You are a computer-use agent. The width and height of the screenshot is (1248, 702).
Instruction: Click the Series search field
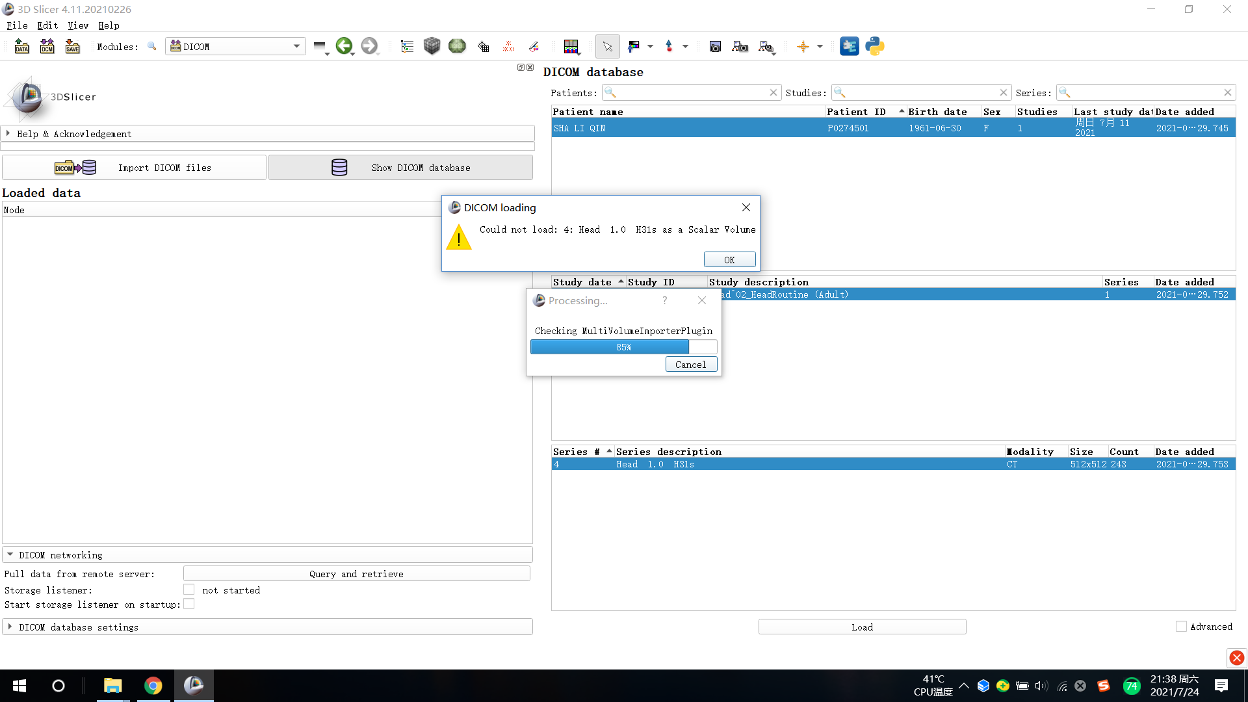[1145, 92]
